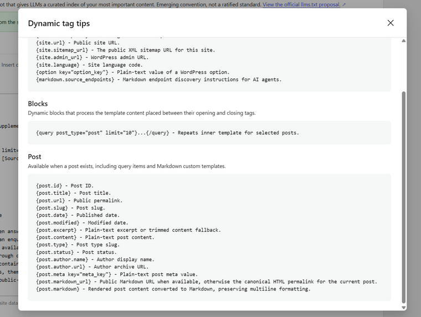
Task: Click the {post.title} tag line
Action: point(73,193)
